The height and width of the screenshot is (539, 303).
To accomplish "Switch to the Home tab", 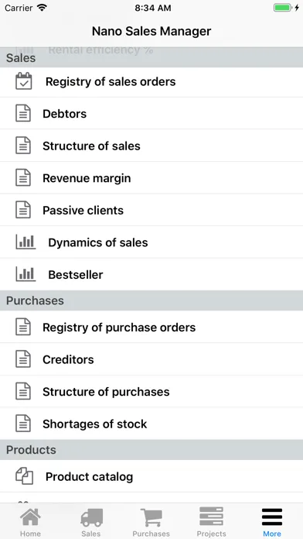I will 30,522.
